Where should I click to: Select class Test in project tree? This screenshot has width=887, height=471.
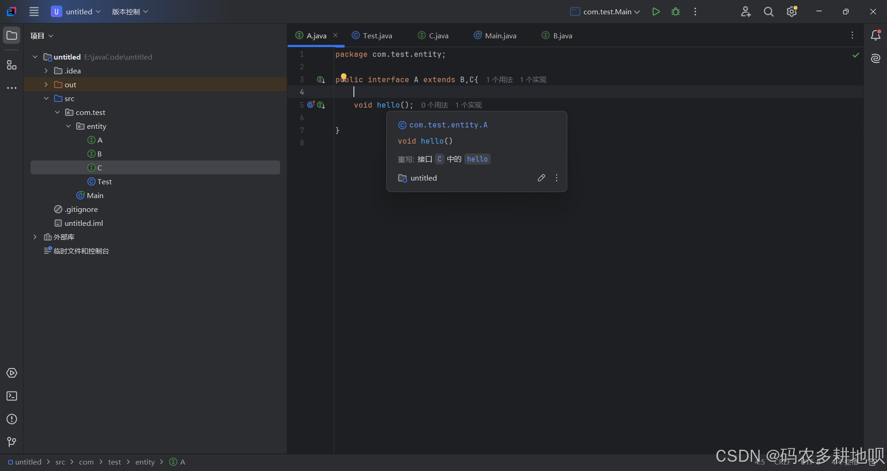[x=155, y=181]
